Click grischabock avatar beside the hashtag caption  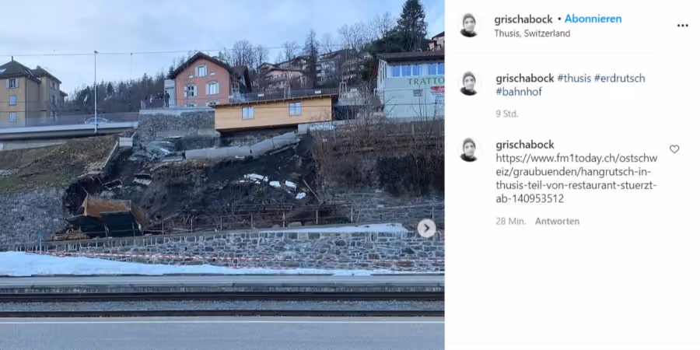[469, 83]
